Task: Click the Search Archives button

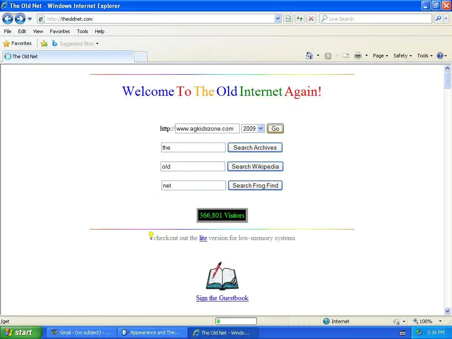Action: (255, 147)
